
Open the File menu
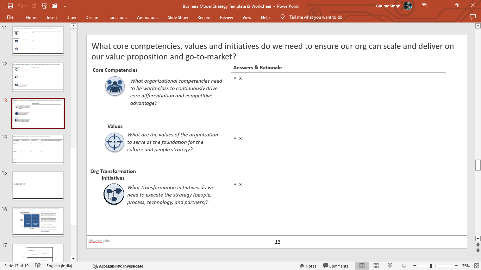click(10, 18)
